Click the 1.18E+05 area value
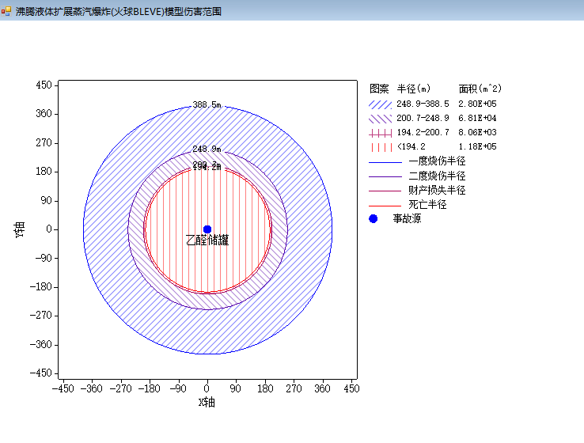Screen dimensions: 584x443 pos(477,146)
